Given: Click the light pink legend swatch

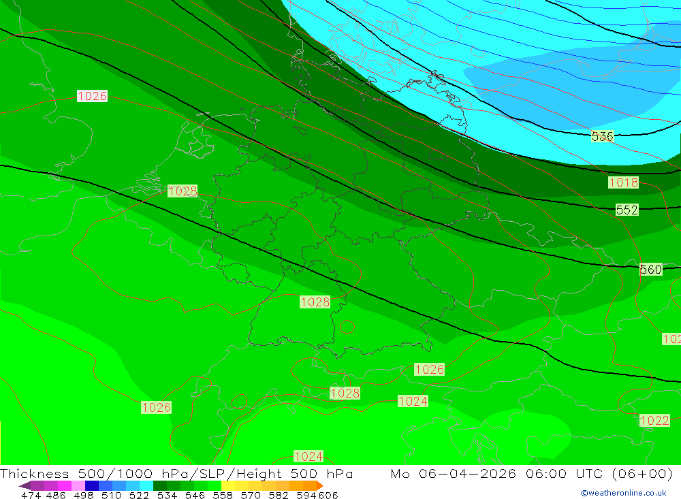Looking at the screenshot, I should coord(78,485).
